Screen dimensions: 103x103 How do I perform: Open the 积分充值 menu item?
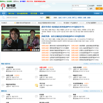click(x=34, y=13)
